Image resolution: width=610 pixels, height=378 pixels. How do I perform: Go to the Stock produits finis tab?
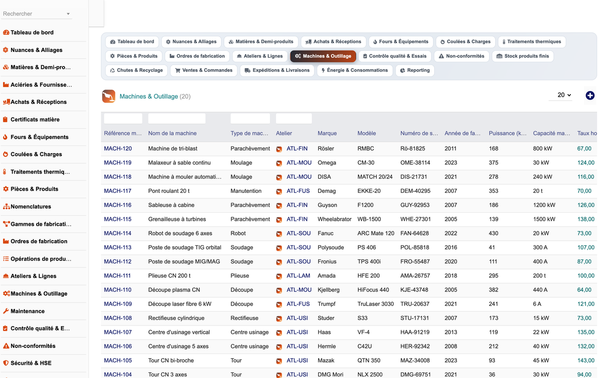pyautogui.click(x=523, y=56)
